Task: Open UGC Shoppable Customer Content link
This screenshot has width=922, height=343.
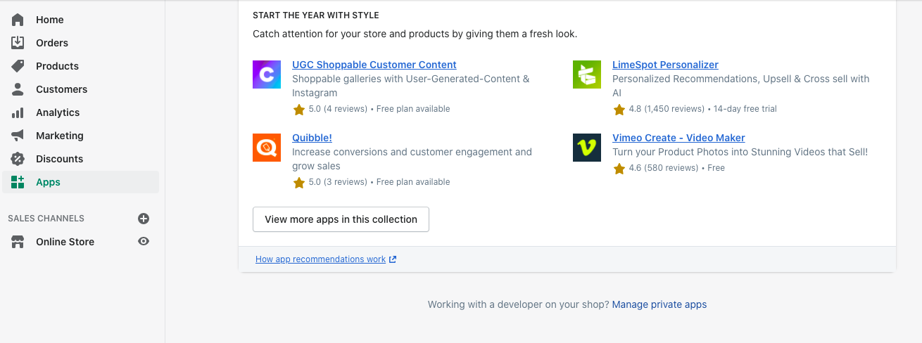Action: (374, 65)
